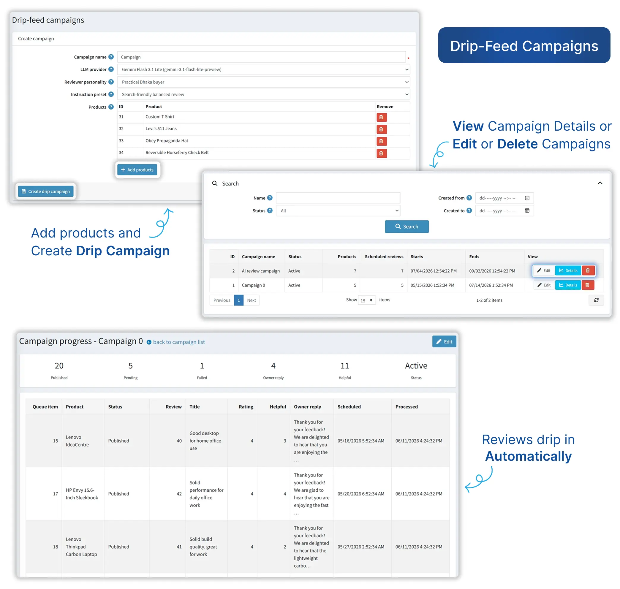Screen dimensions: 620x589
Task: Open the Reviewer personality dropdown
Action: tap(263, 82)
